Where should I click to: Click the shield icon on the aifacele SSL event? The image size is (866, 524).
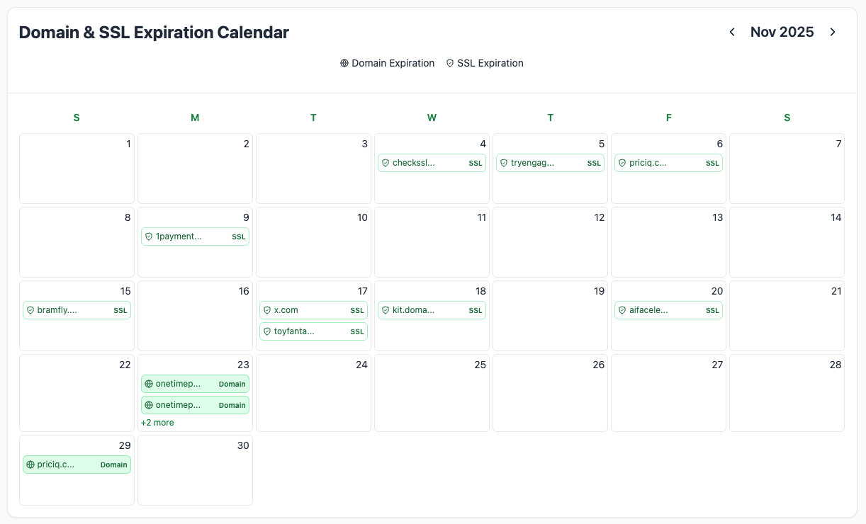[622, 310]
